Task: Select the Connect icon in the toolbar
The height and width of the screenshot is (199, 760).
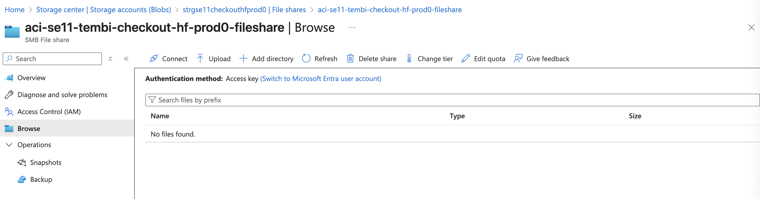Action: point(154,58)
